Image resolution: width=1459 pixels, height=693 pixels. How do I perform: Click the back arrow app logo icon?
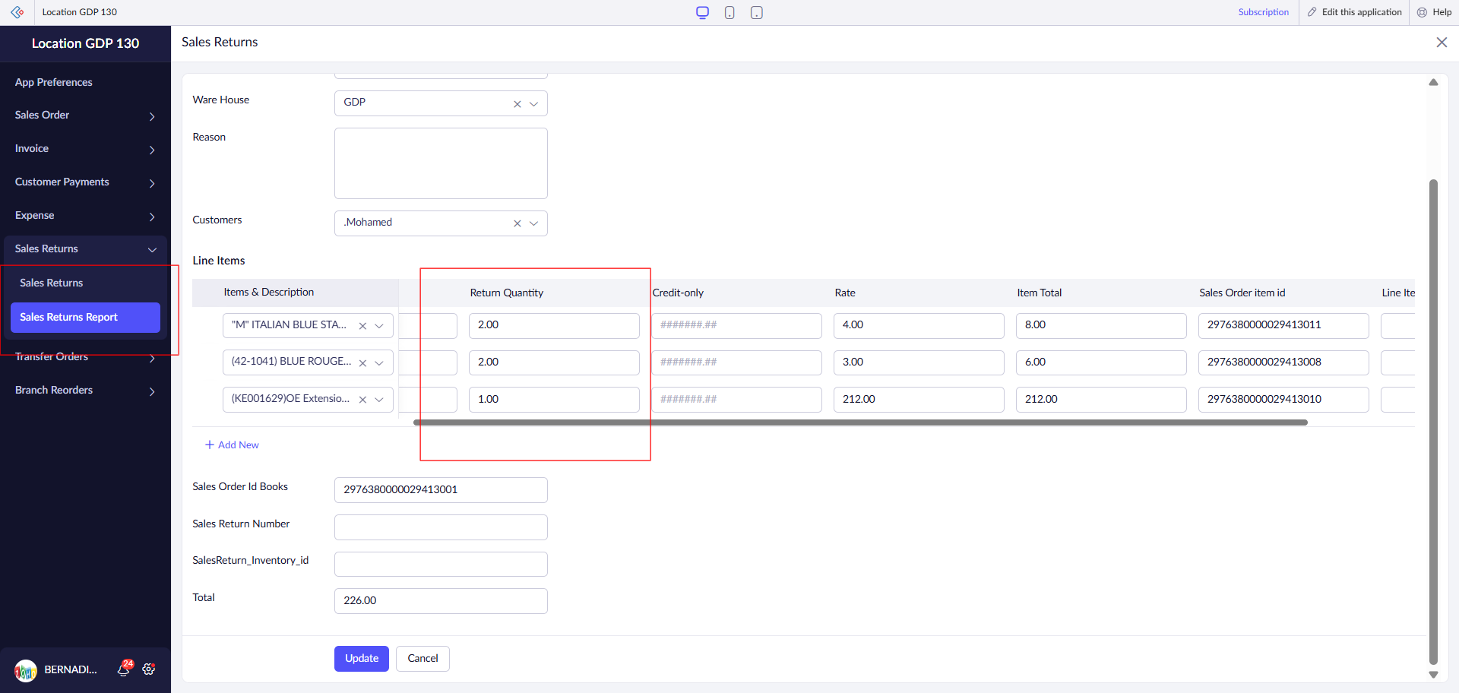(17, 12)
